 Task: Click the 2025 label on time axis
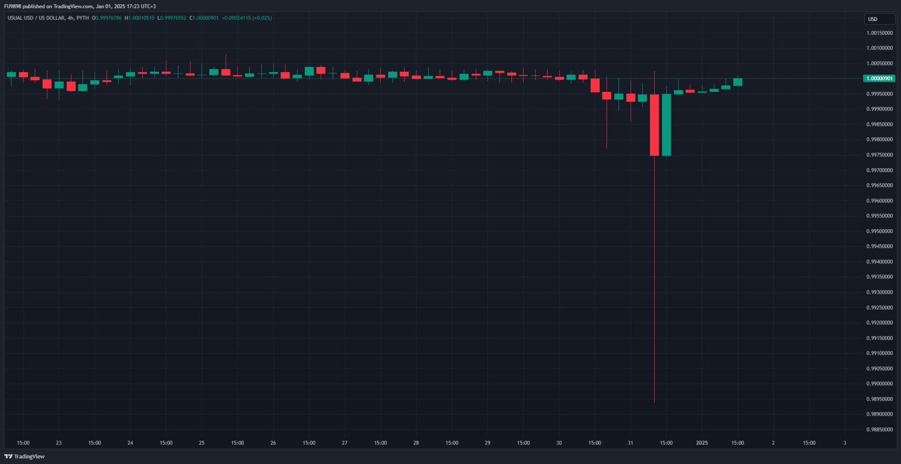pos(702,443)
